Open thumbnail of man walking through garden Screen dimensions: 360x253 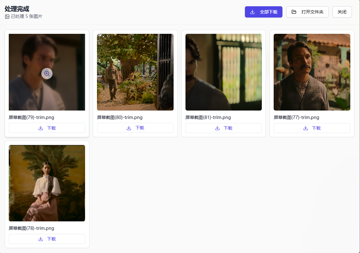[x=135, y=72]
